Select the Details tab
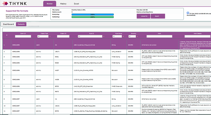The width and height of the screenshot is (211, 115). pos(21,24)
